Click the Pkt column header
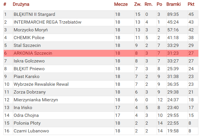Screen dimensions: 201x137 pos(191,4)
